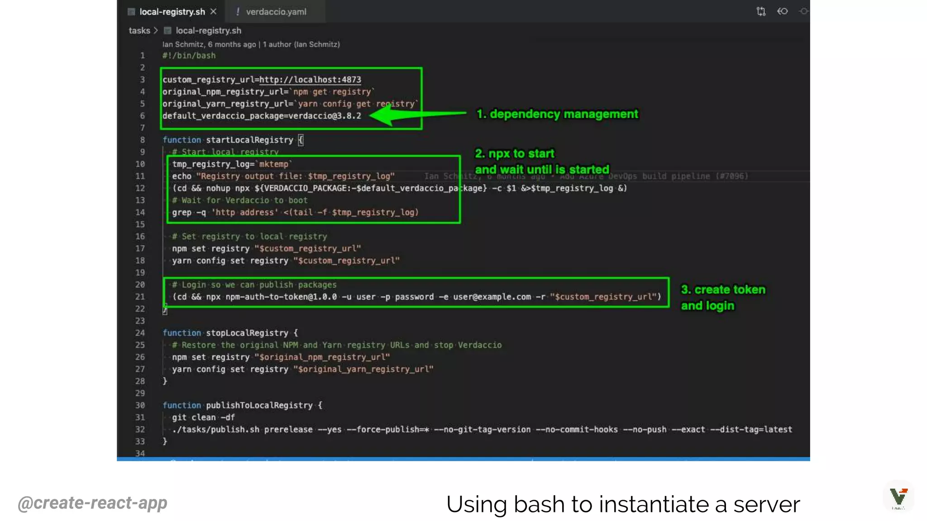
Task: Click the inline blame annotation on line 11
Action: click(586, 176)
